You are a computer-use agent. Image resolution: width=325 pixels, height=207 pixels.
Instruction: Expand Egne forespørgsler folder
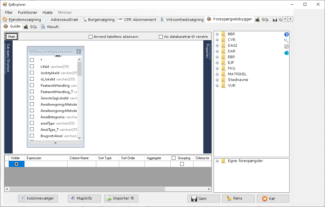click(217, 161)
